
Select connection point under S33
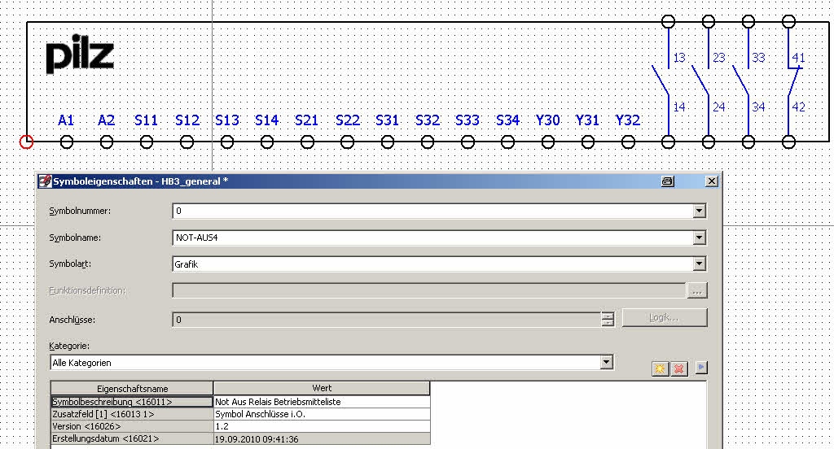coord(467,142)
